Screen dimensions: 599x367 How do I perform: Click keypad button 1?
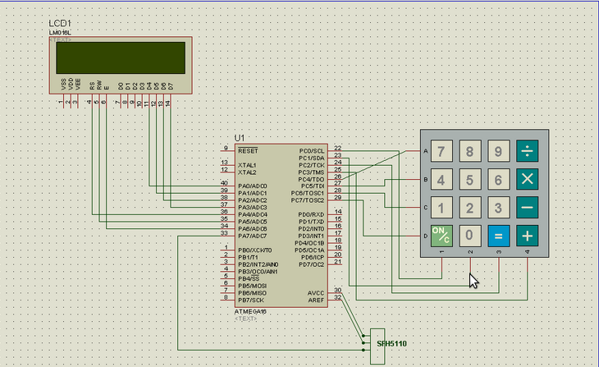(x=441, y=208)
